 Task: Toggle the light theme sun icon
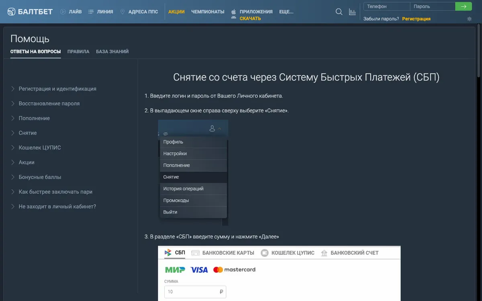point(470,19)
